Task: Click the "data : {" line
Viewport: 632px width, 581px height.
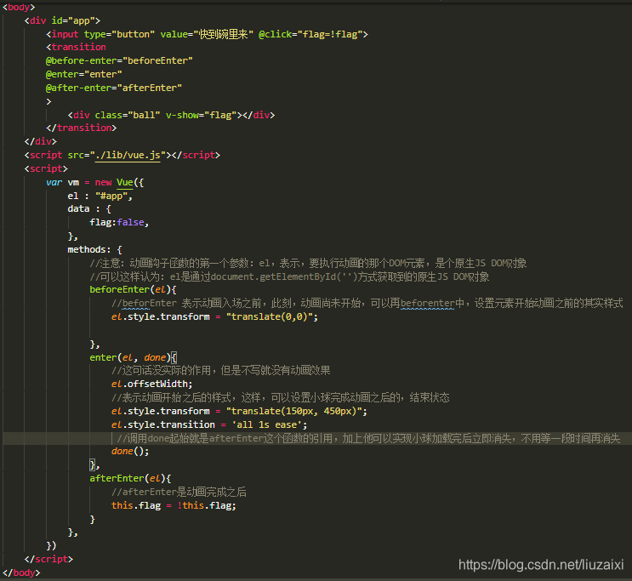Action: (x=89, y=209)
